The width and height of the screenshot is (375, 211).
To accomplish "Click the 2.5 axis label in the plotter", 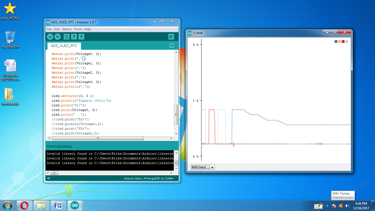I will click(x=195, y=101).
